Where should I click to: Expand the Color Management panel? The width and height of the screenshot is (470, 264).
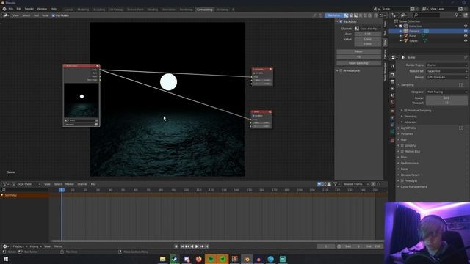click(413, 186)
